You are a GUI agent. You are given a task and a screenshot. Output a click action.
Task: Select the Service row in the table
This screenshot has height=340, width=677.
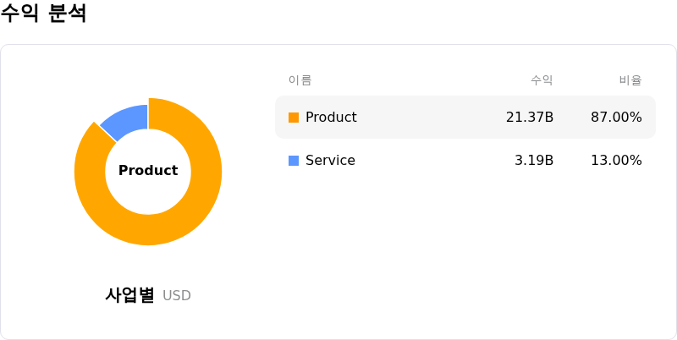pos(465,161)
